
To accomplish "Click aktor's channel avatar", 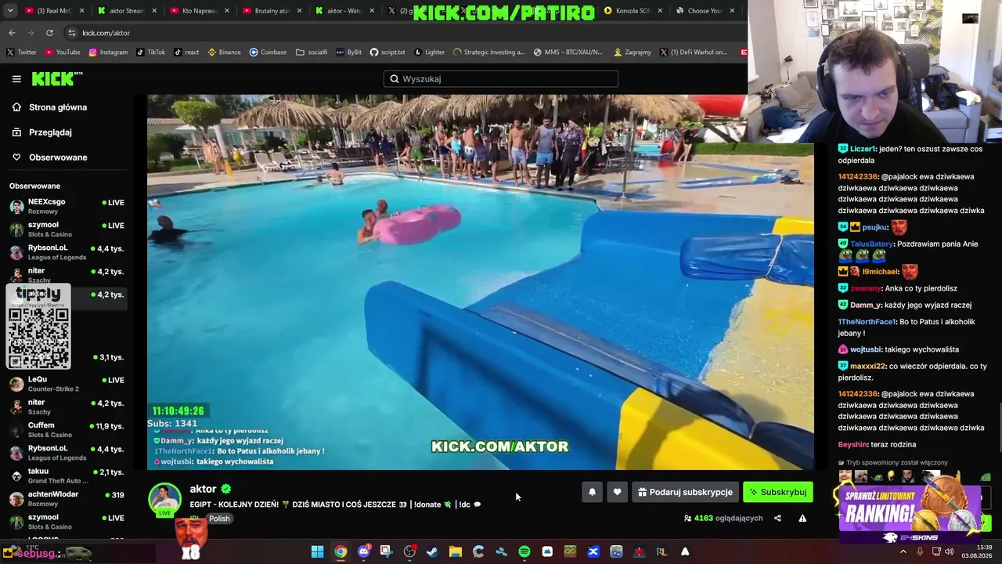I will (x=164, y=500).
